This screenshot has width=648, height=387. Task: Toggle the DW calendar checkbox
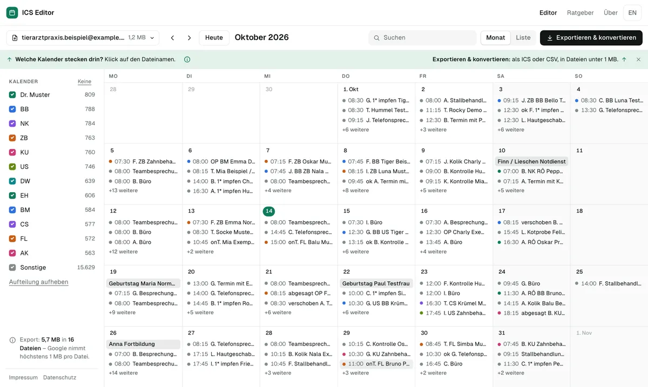click(x=12, y=181)
